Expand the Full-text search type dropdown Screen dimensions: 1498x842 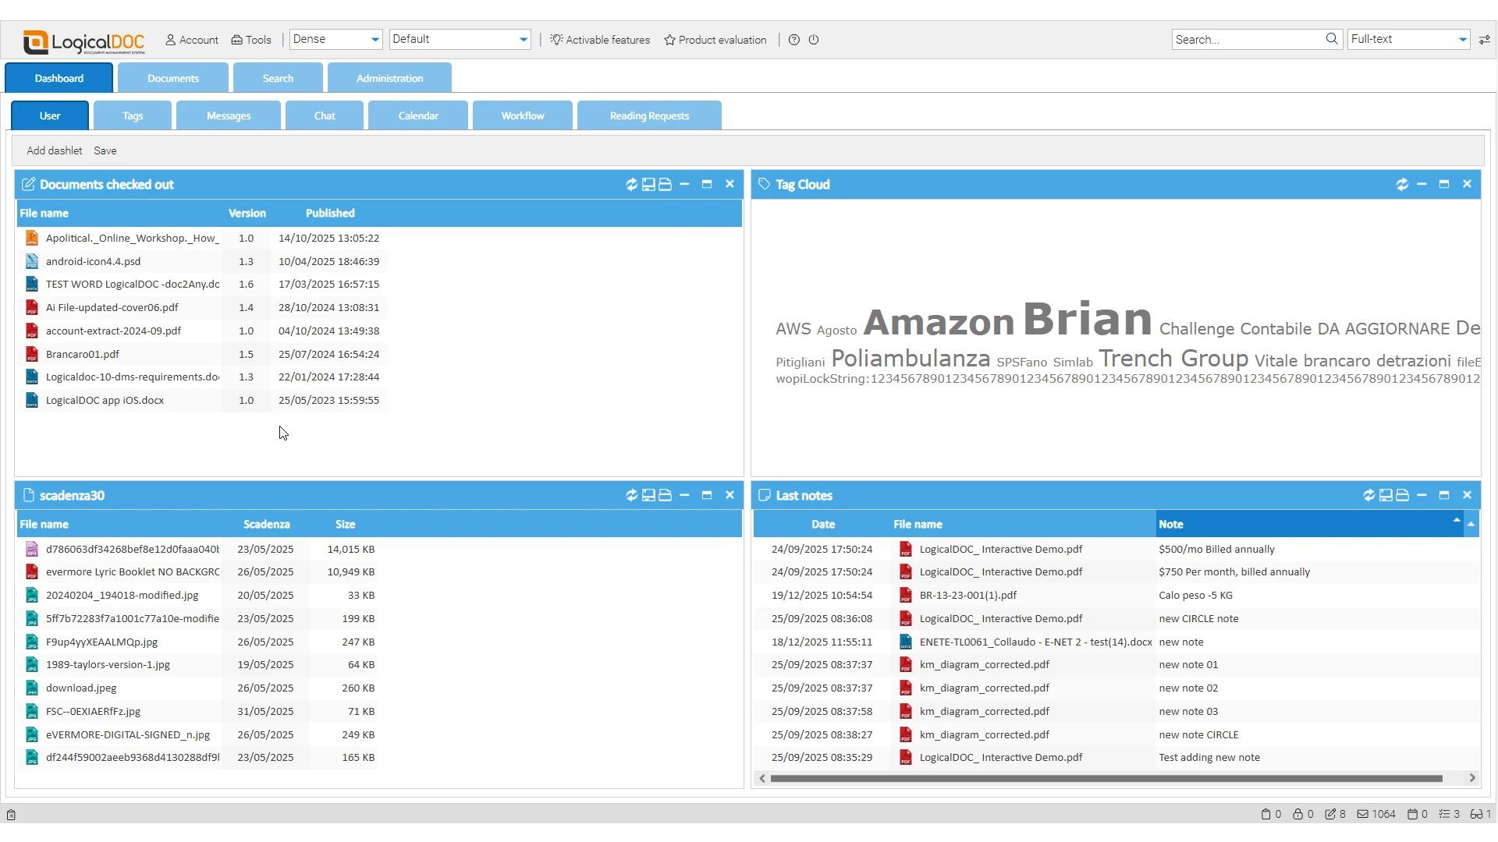[x=1409, y=40]
